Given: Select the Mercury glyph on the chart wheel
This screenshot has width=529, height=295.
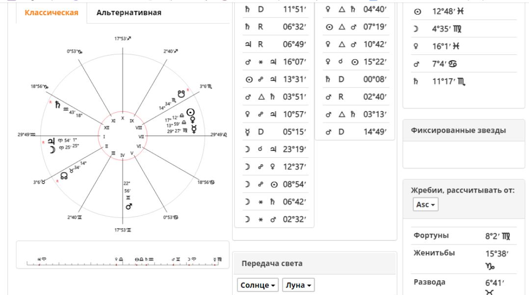Looking at the screenshot, I should pyautogui.click(x=195, y=129).
